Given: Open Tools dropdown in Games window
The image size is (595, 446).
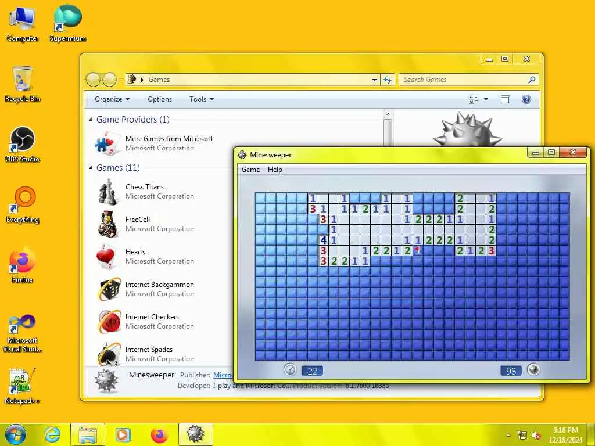Looking at the screenshot, I should point(202,99).
